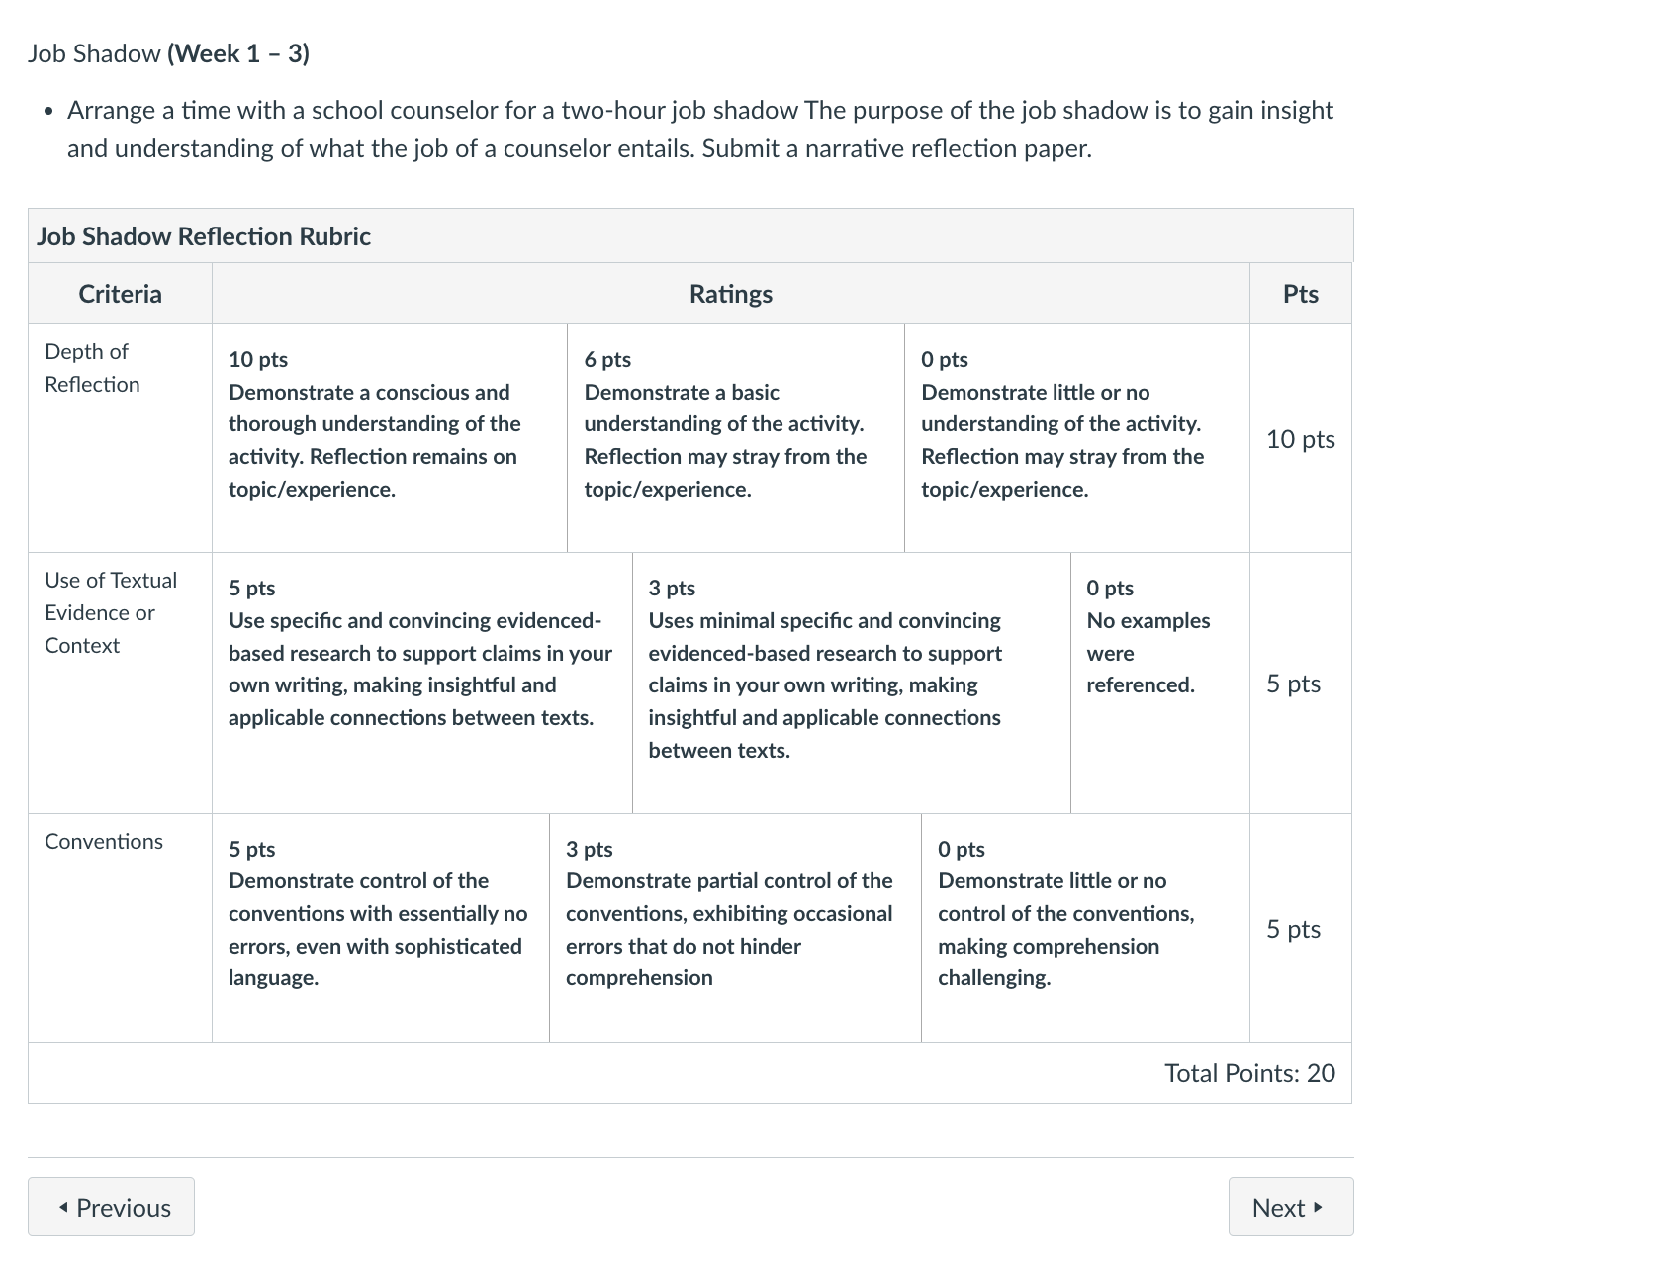Select the 3 pts minimal evidence rating

852,683
